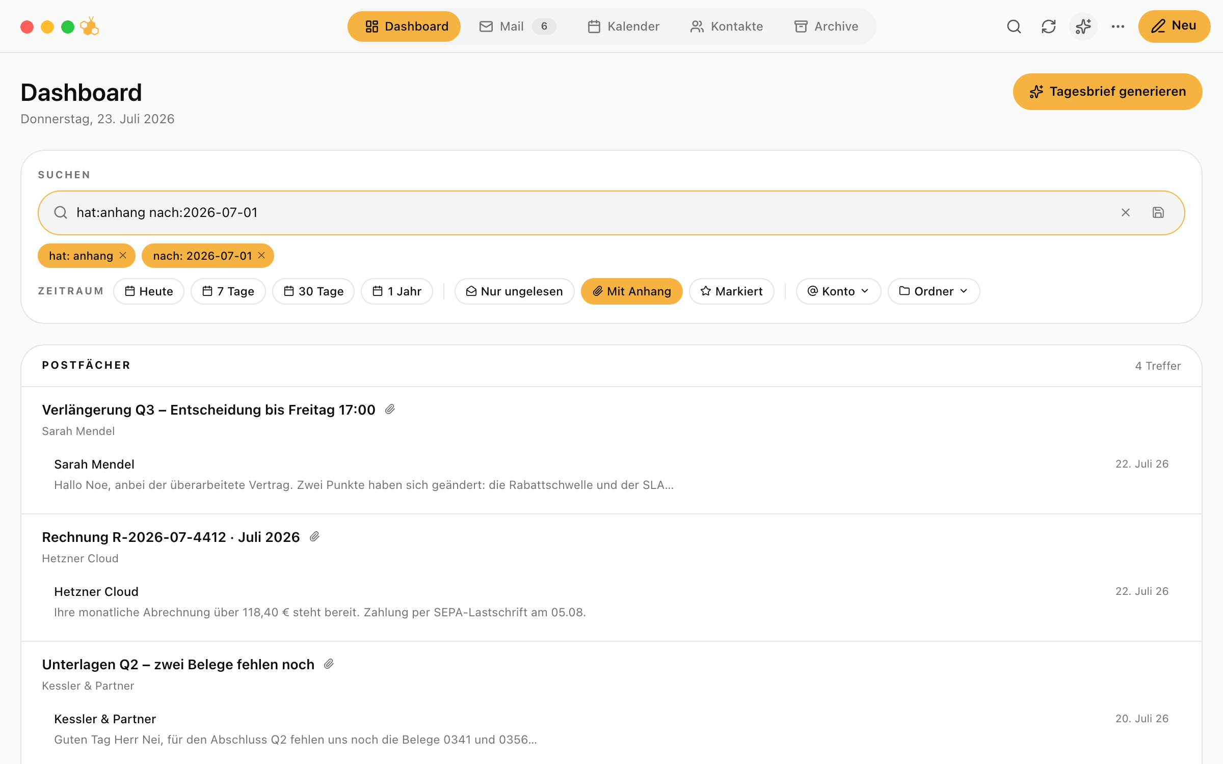Click the macOS green fullscreen window button
This screenshot has width=1223, height=764.
point(68,26)
